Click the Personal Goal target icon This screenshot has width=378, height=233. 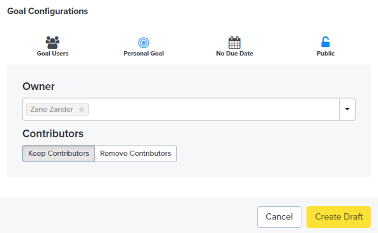point(144,43)
